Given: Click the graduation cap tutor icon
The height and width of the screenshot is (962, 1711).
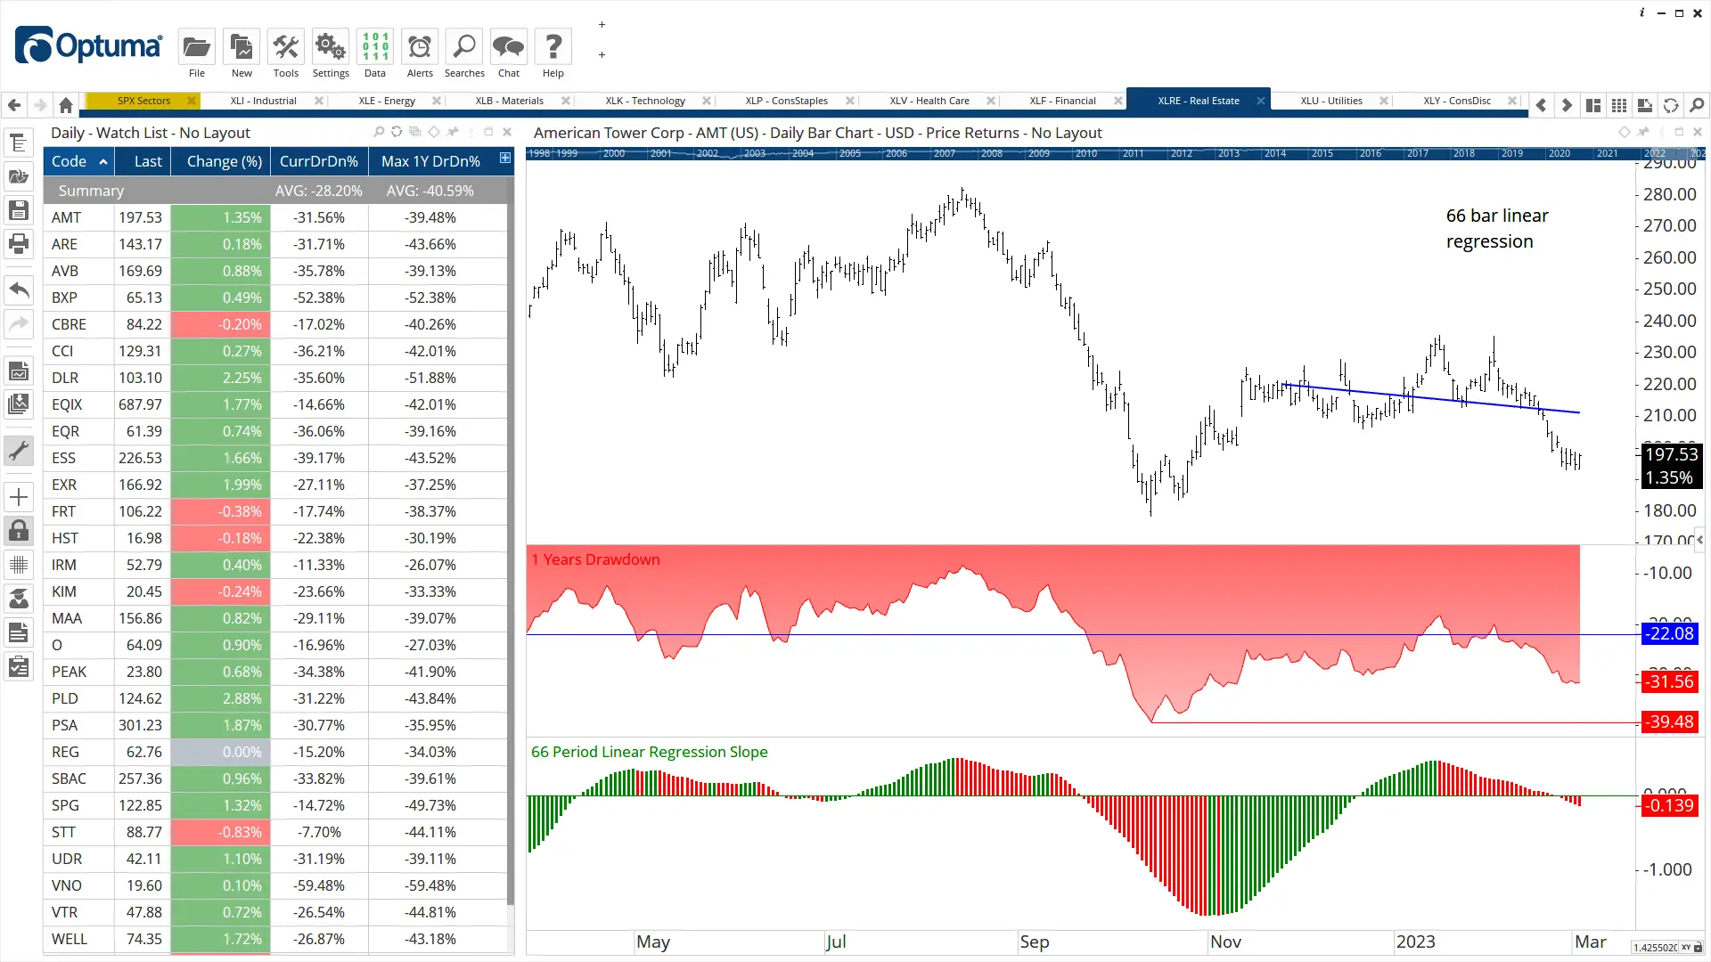Looking at the screenshot, I should 19,599.
